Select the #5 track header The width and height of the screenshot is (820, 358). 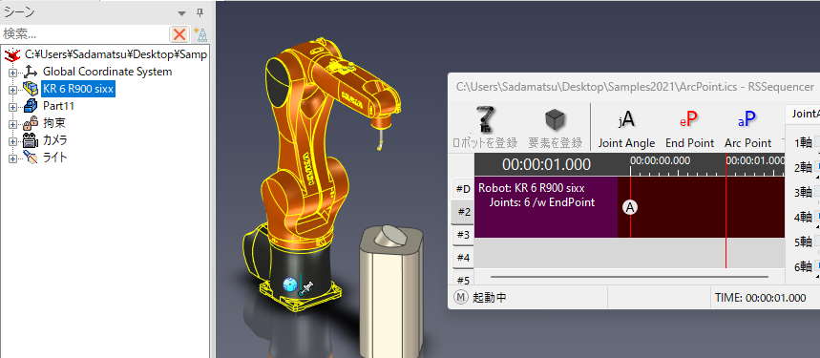(x=462, y=280)
